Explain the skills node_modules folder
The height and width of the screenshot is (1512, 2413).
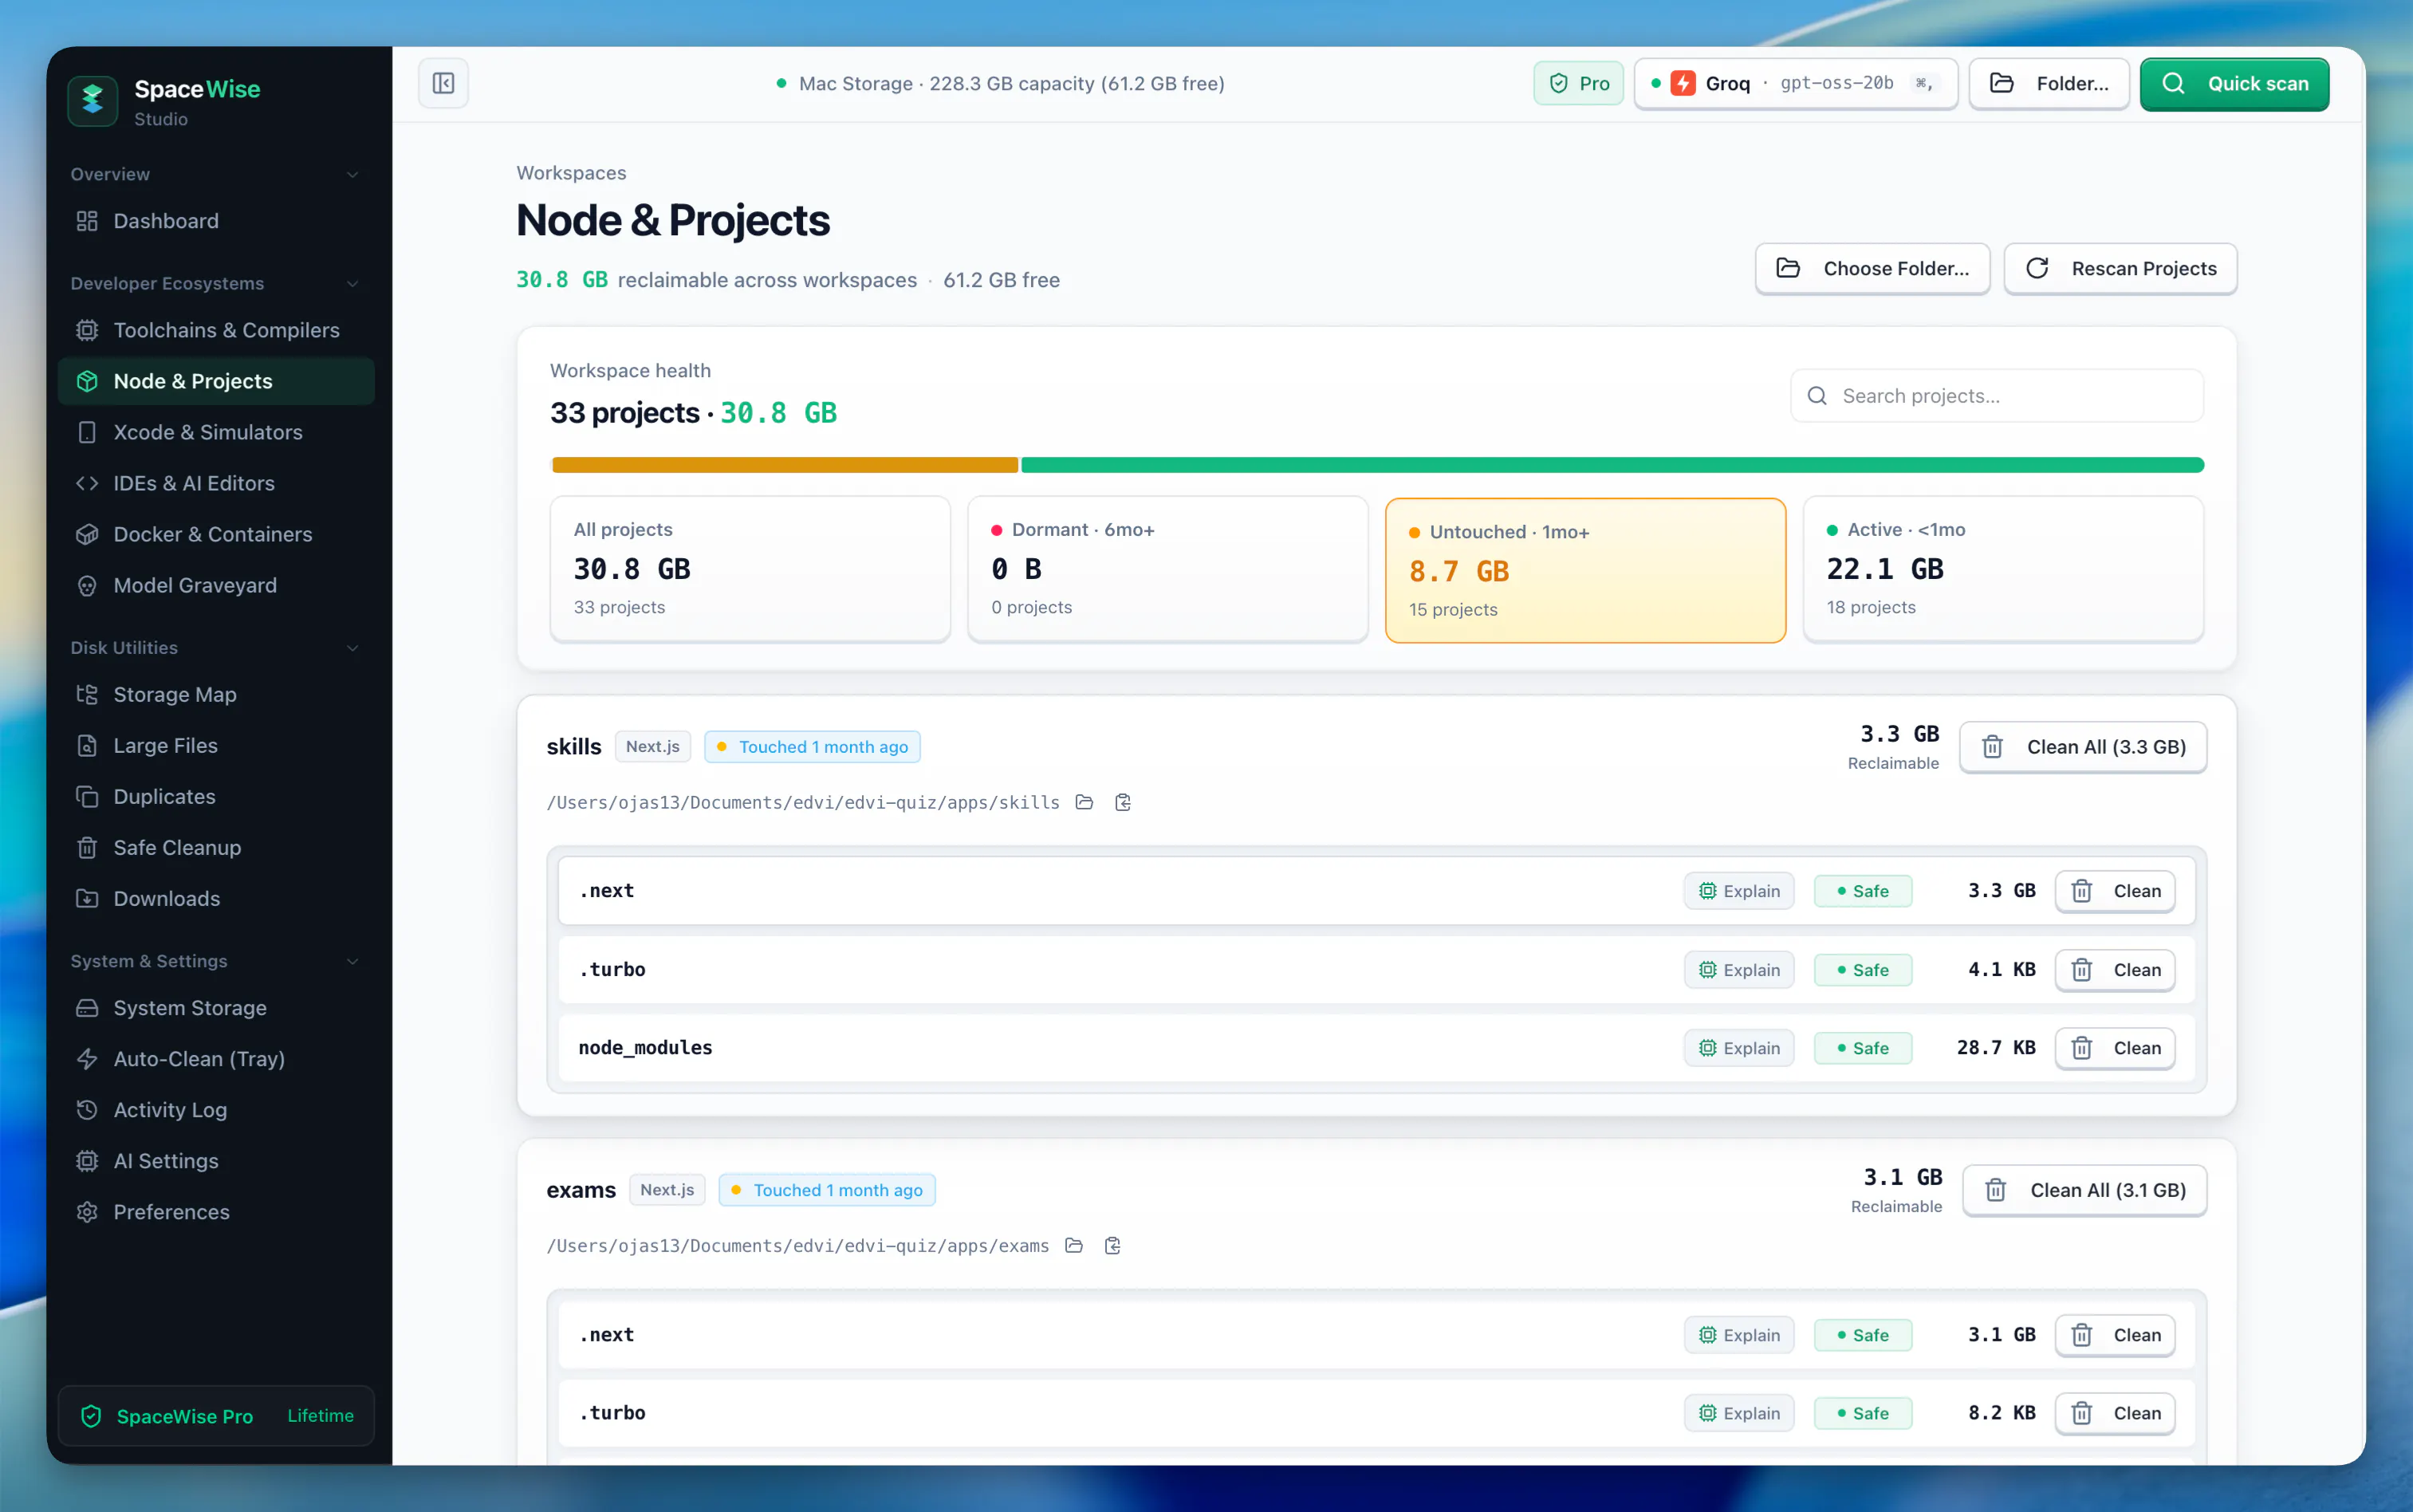pos(1739,1048)
